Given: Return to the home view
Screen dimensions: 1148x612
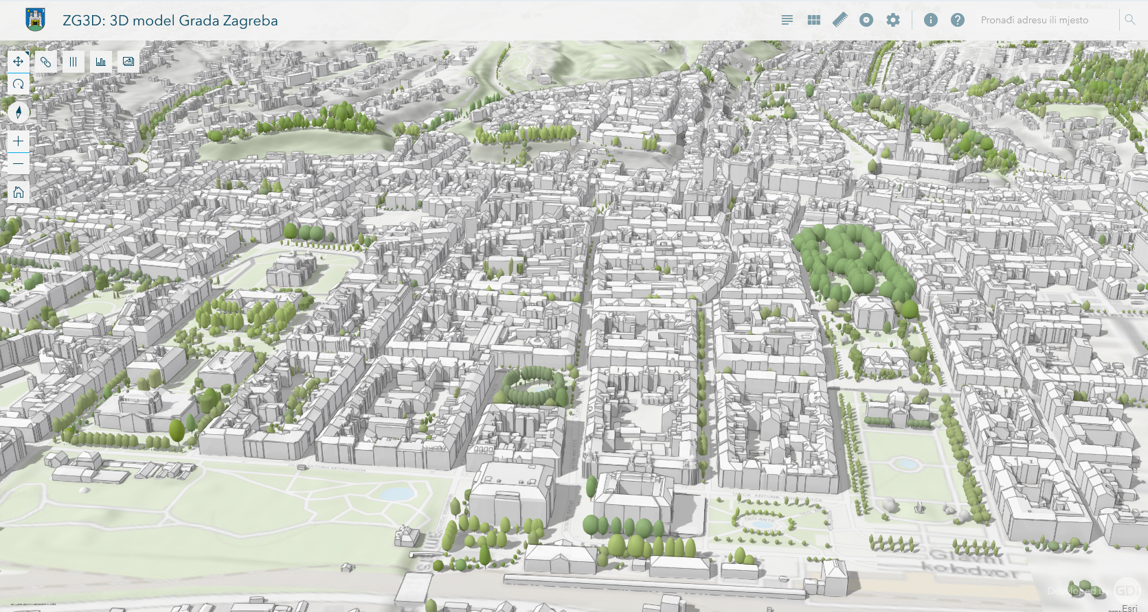Looking at the screenshot, I should [18, 192].
